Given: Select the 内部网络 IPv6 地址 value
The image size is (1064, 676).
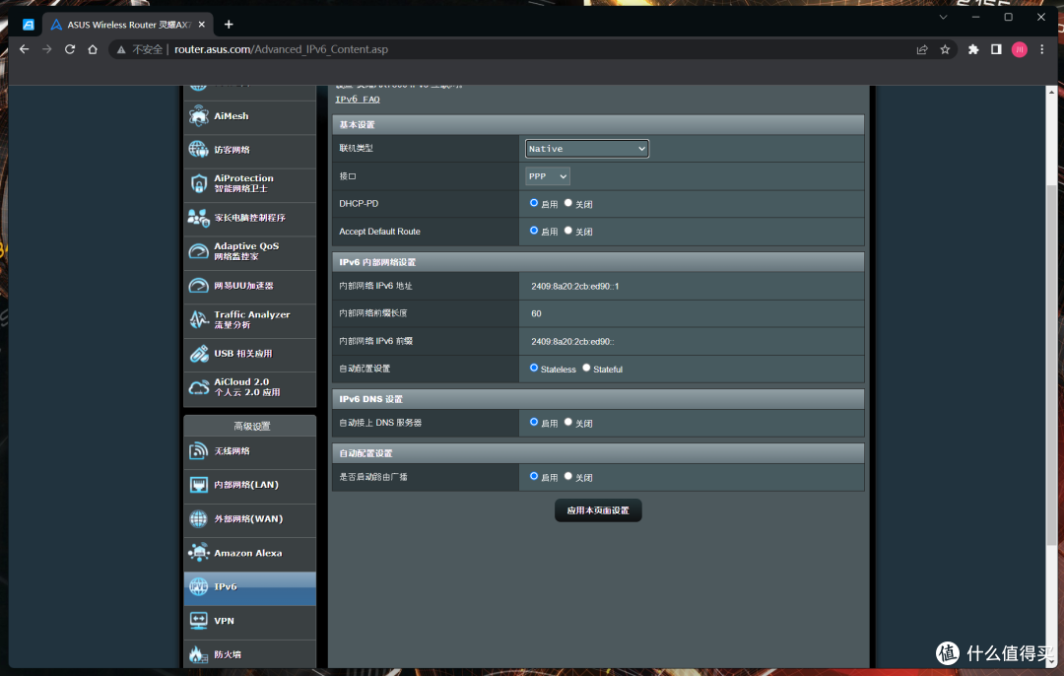Looking at the screenshot, I should (x=574, y=287).
